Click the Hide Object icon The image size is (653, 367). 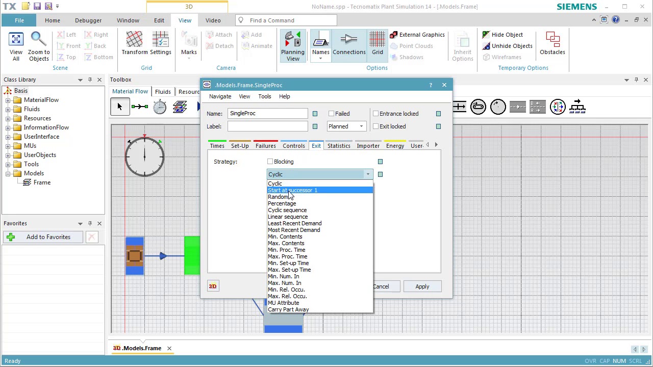(x=486, y=35)
